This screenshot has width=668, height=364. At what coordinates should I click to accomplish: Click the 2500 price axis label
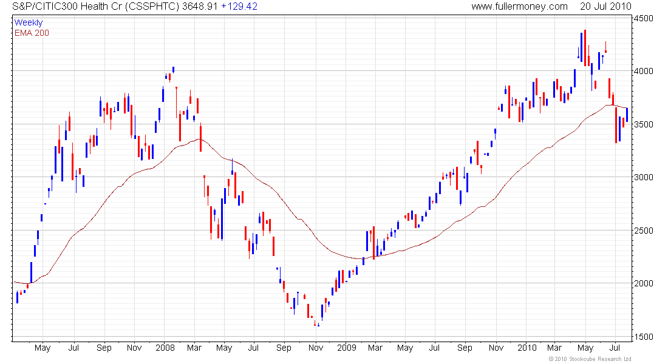(643, 231)
